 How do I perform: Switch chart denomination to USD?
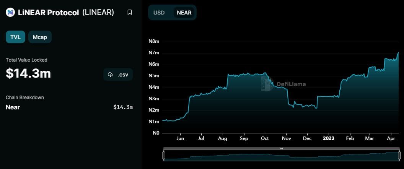tap(159, 13)
